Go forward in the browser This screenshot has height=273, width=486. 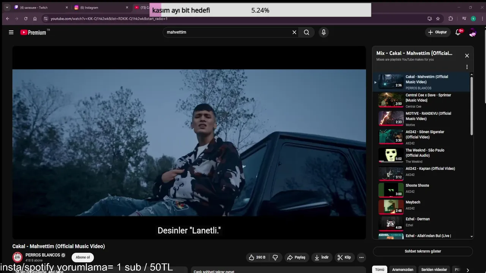coord(17,19)
